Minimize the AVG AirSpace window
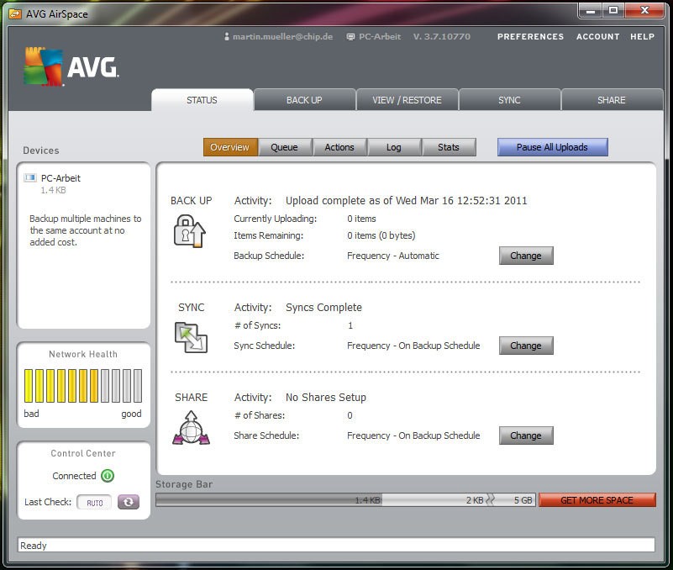Viewport: 673px width, 570px height. click(591, 10)
